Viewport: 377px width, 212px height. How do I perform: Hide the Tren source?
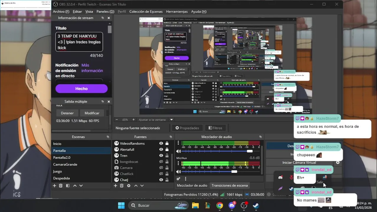click(161, 155)
